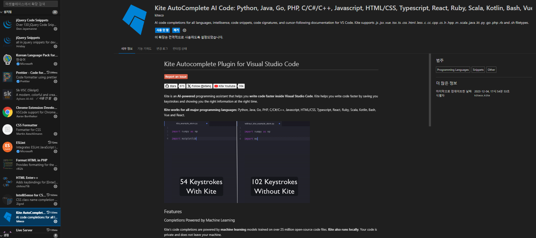Click the Korean Language Pack globe icon
The width and height of the screenshot is (536, 238).
point(8,59)
